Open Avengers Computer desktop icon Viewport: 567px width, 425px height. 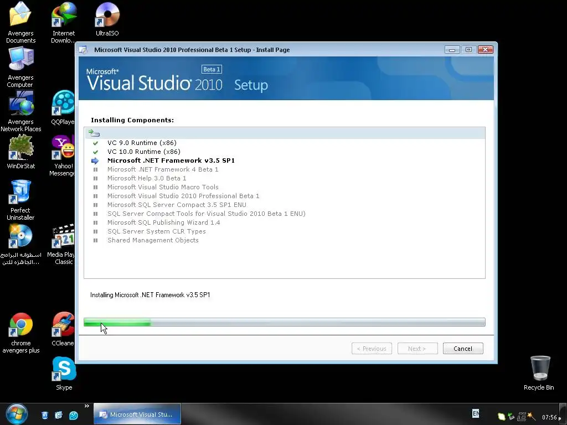click(20, 59)
